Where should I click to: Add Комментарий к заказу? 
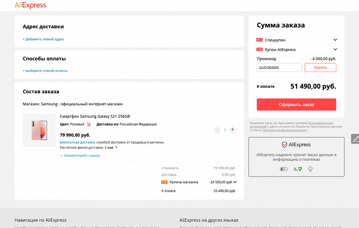click(80, 155)
